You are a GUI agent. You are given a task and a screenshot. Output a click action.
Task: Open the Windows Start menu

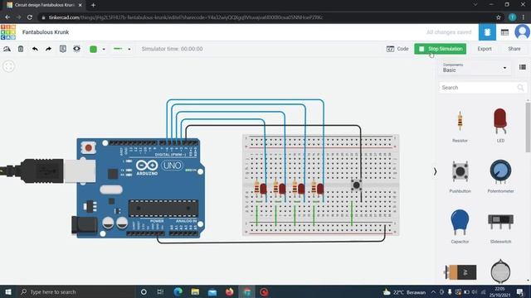[8, 291]
